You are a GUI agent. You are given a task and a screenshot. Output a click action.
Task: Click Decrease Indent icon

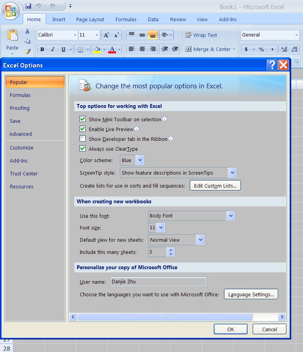tap(165, 49)
